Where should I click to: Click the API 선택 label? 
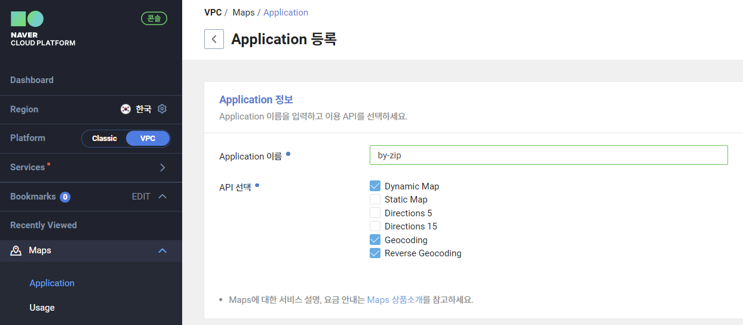click(235, 187)
